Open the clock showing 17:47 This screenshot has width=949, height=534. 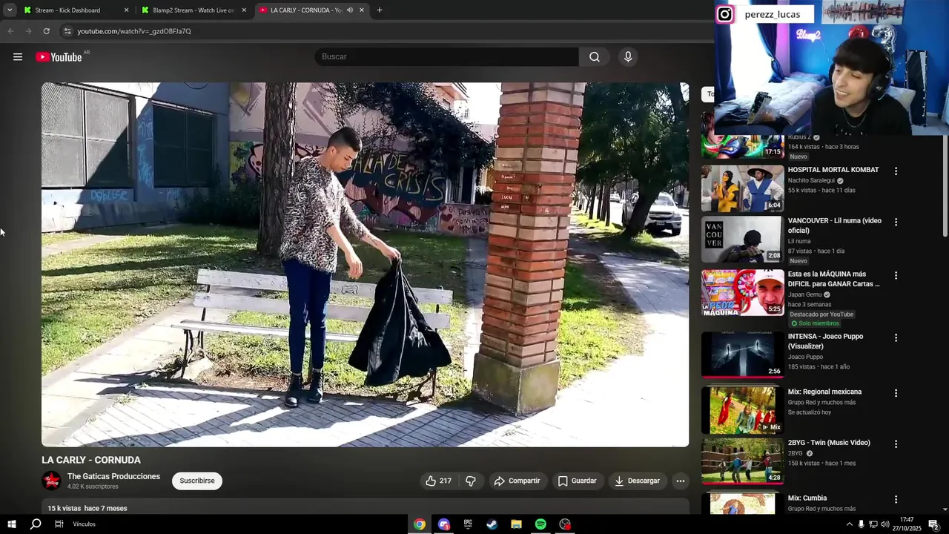pos(907,524)
